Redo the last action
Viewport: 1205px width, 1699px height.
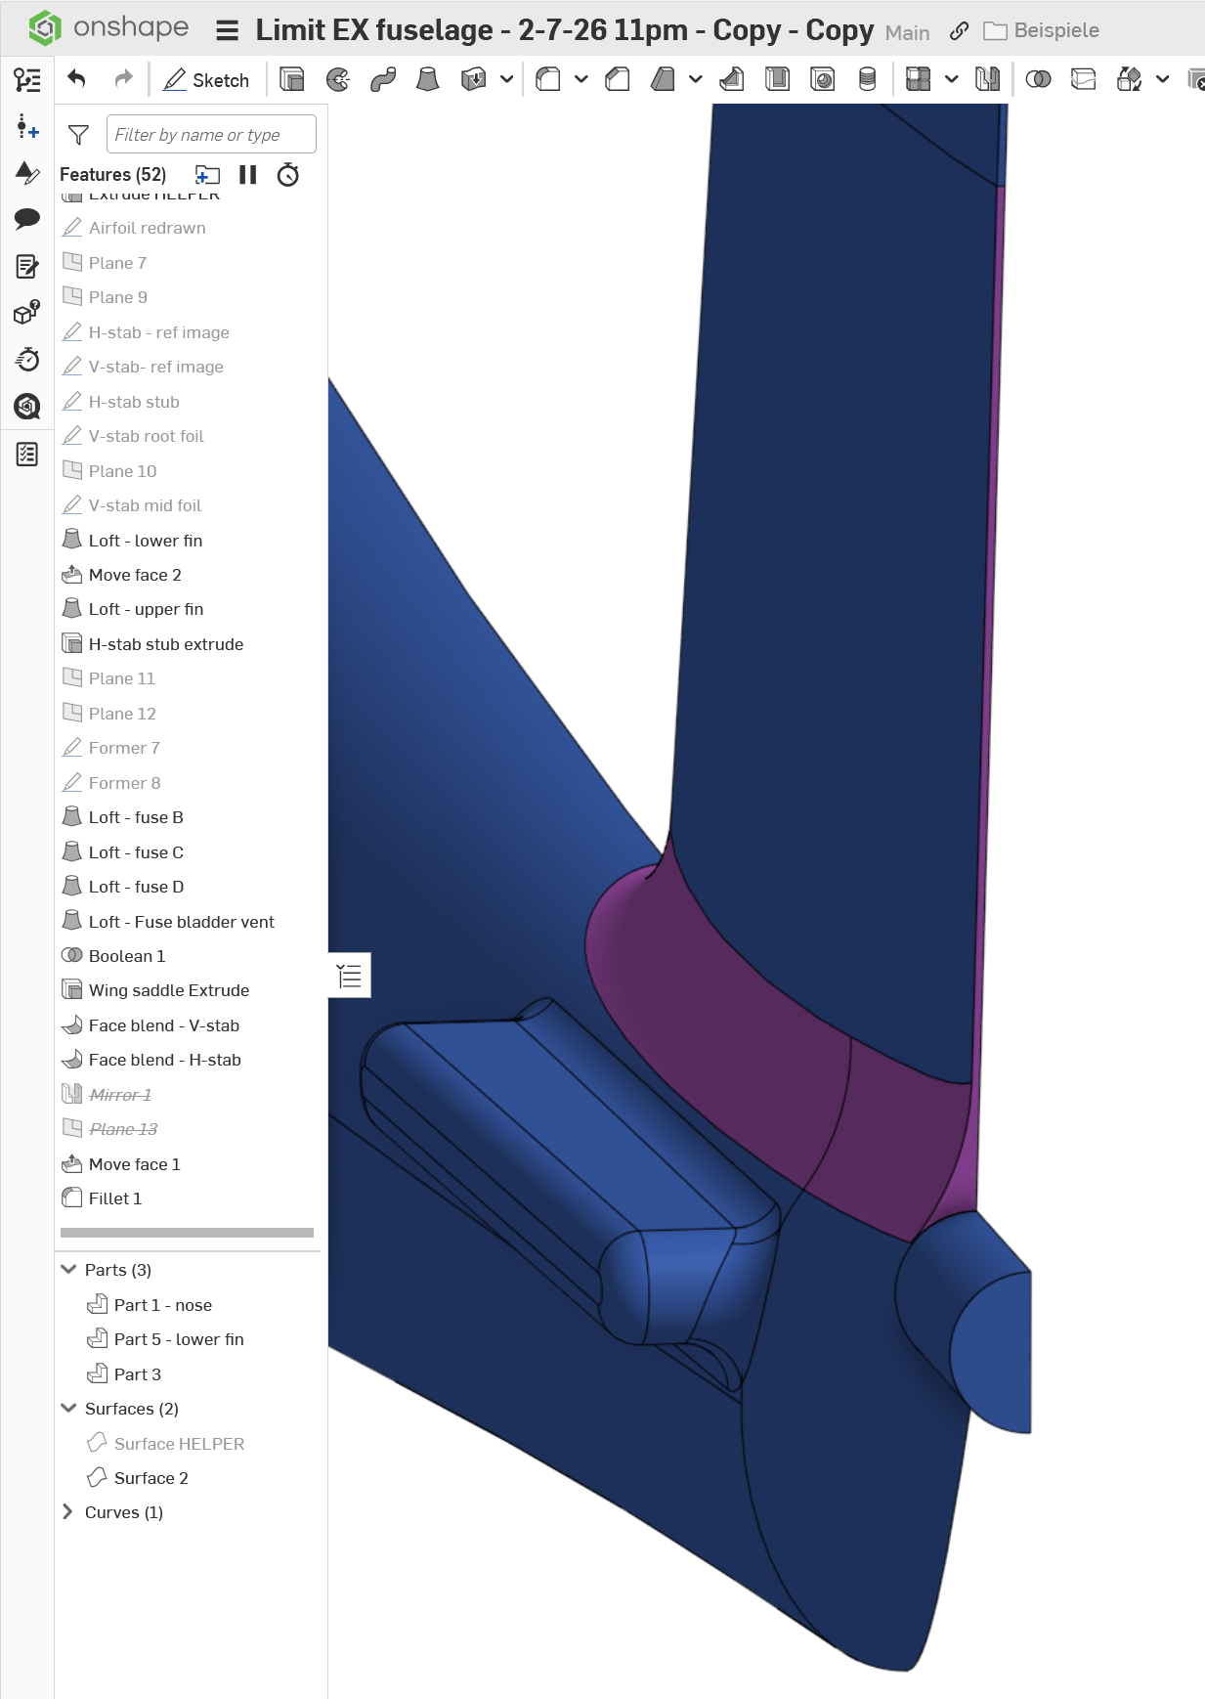point(123,79)
